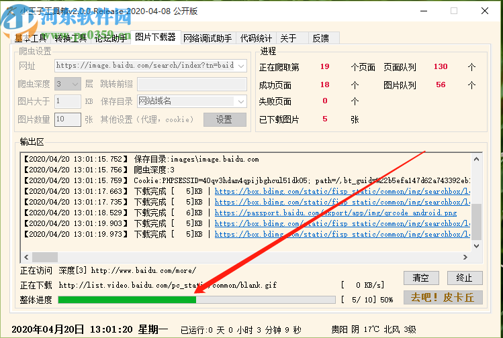The image size is (503, 338).
Task: Click the 清空 button
Action: pos(421,278)
